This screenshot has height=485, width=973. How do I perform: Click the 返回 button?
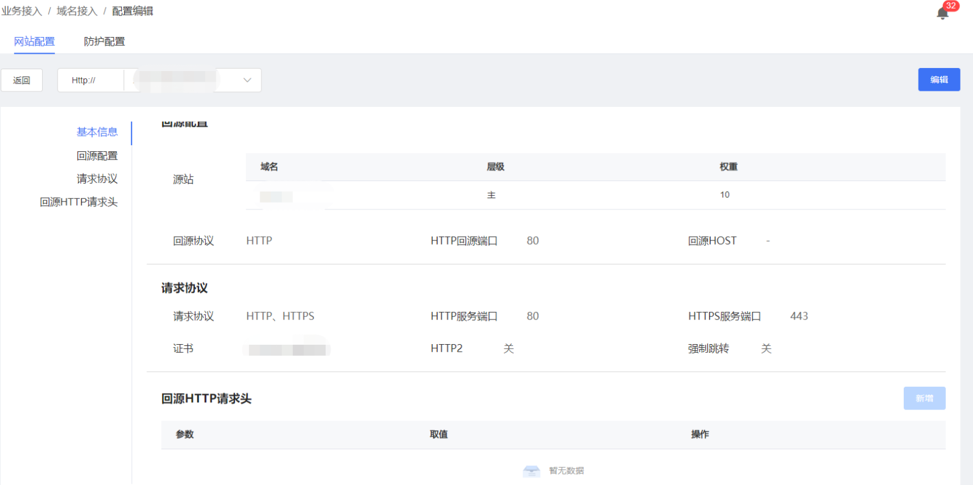[x=22, y=80]
